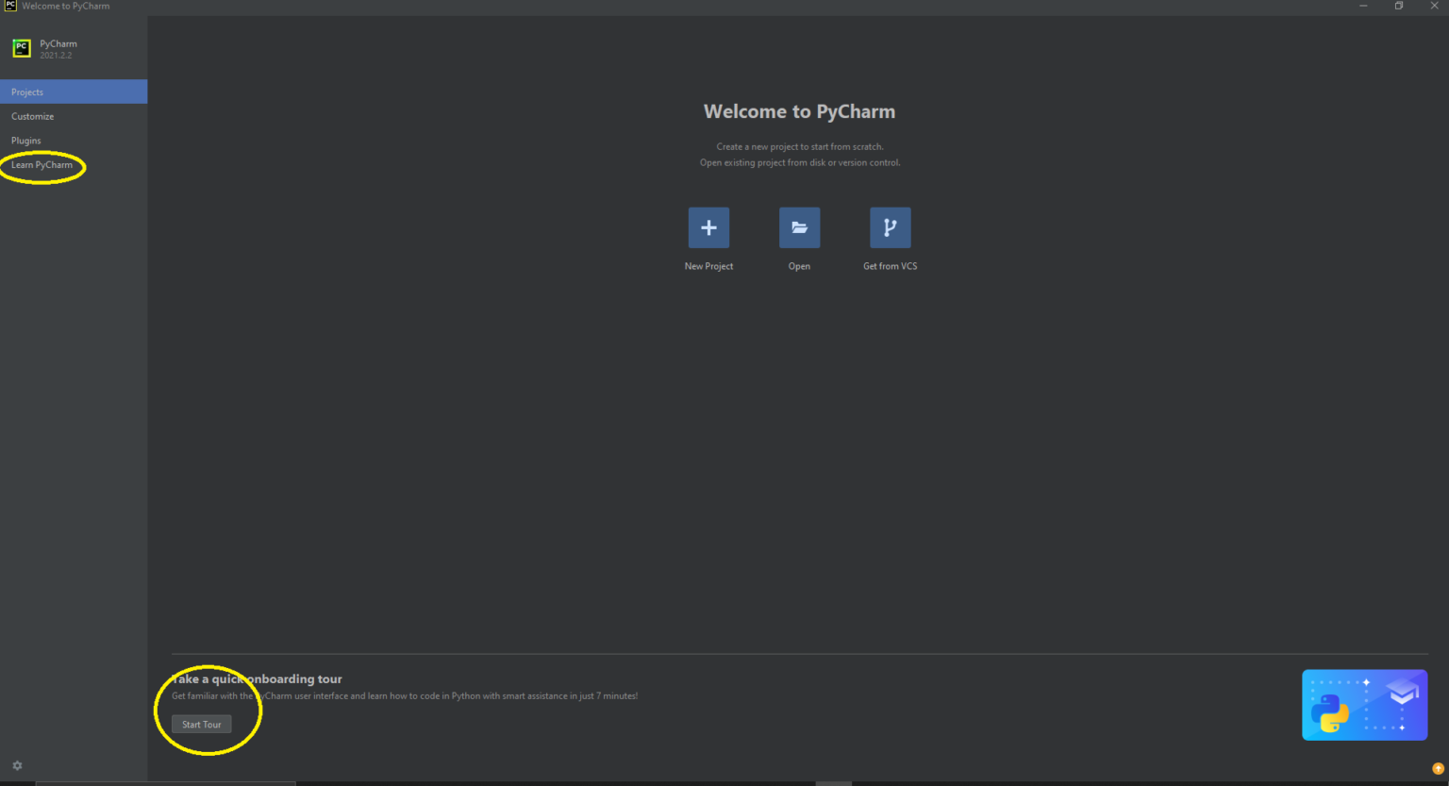The width and height of the screenshot is (1449, 786).
Task: Click the '2021.2.2' version text
Action: coord(56,56)
